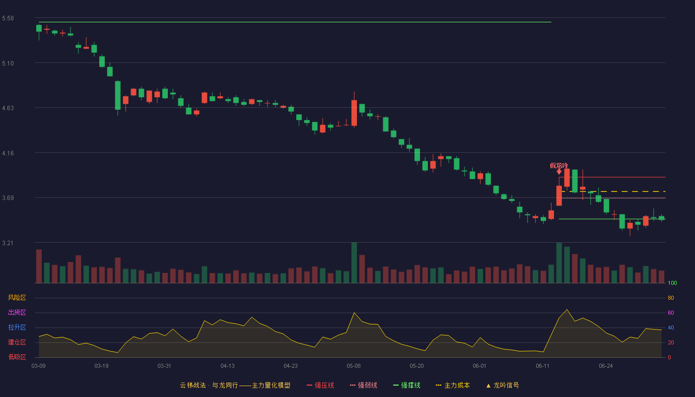Viewport: 695px width, 397px height.
Task: Click the 03-09 date label
Action: point(39,366)
